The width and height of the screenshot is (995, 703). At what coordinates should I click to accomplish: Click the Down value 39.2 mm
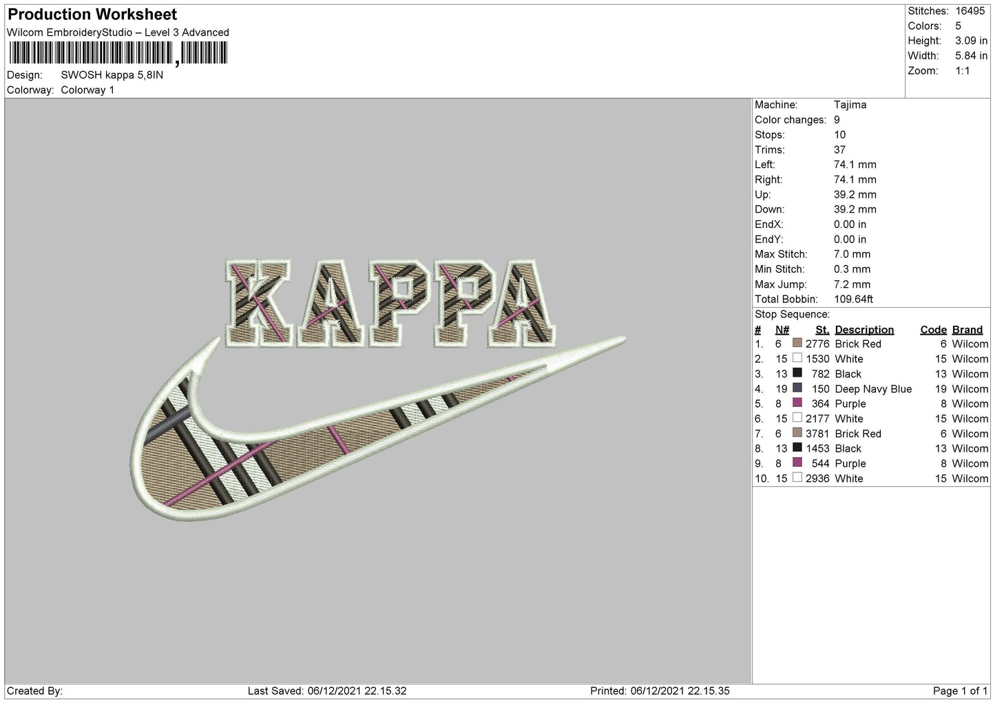click(855, 209)
